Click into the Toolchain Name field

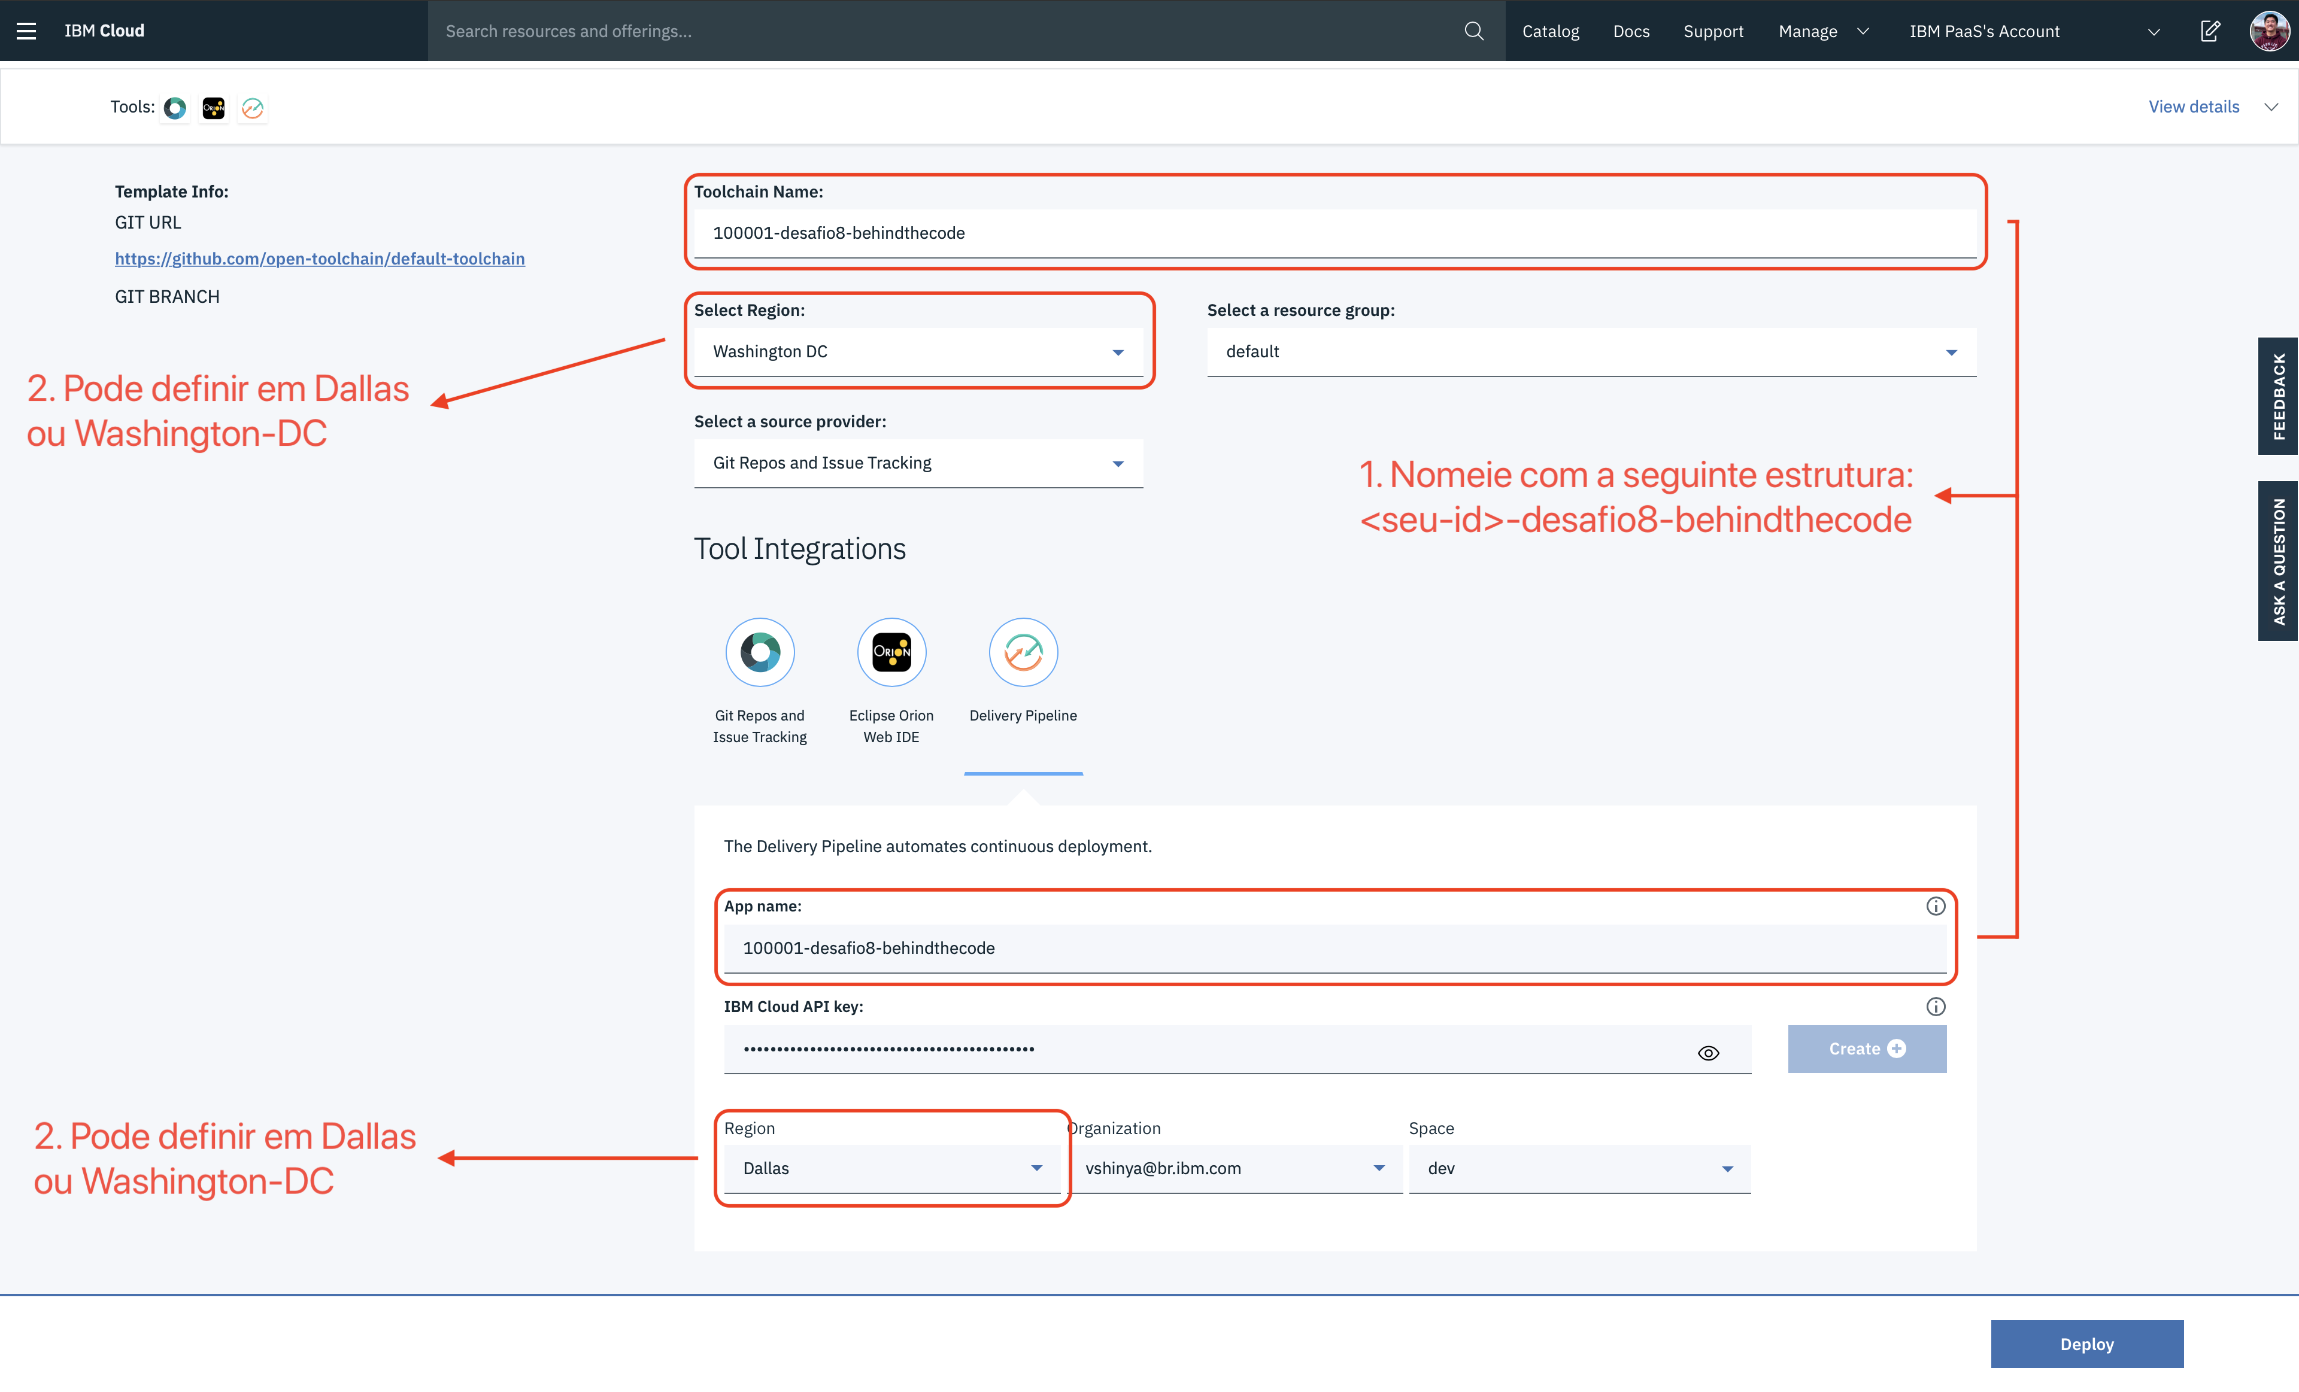click(1334, 233)
